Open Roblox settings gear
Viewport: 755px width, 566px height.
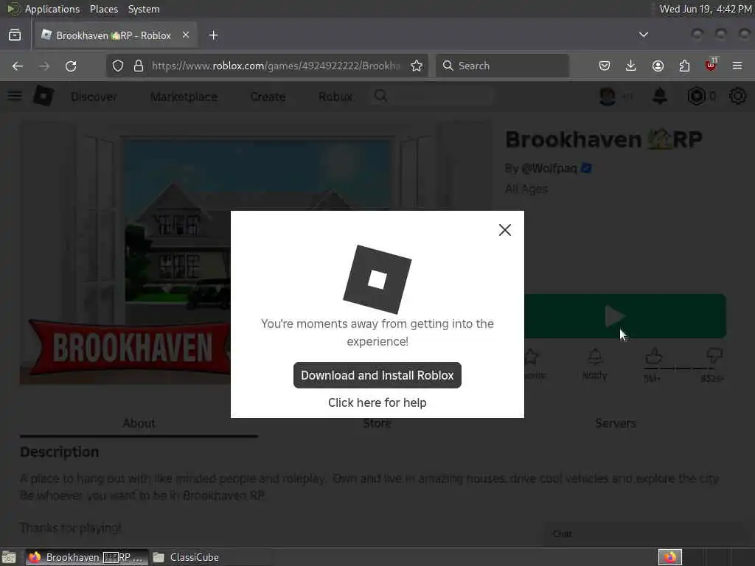pyautogui.click(x=737, y=97)
